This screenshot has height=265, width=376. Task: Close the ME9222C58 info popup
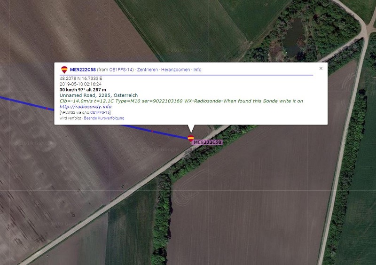coord(321,68)
